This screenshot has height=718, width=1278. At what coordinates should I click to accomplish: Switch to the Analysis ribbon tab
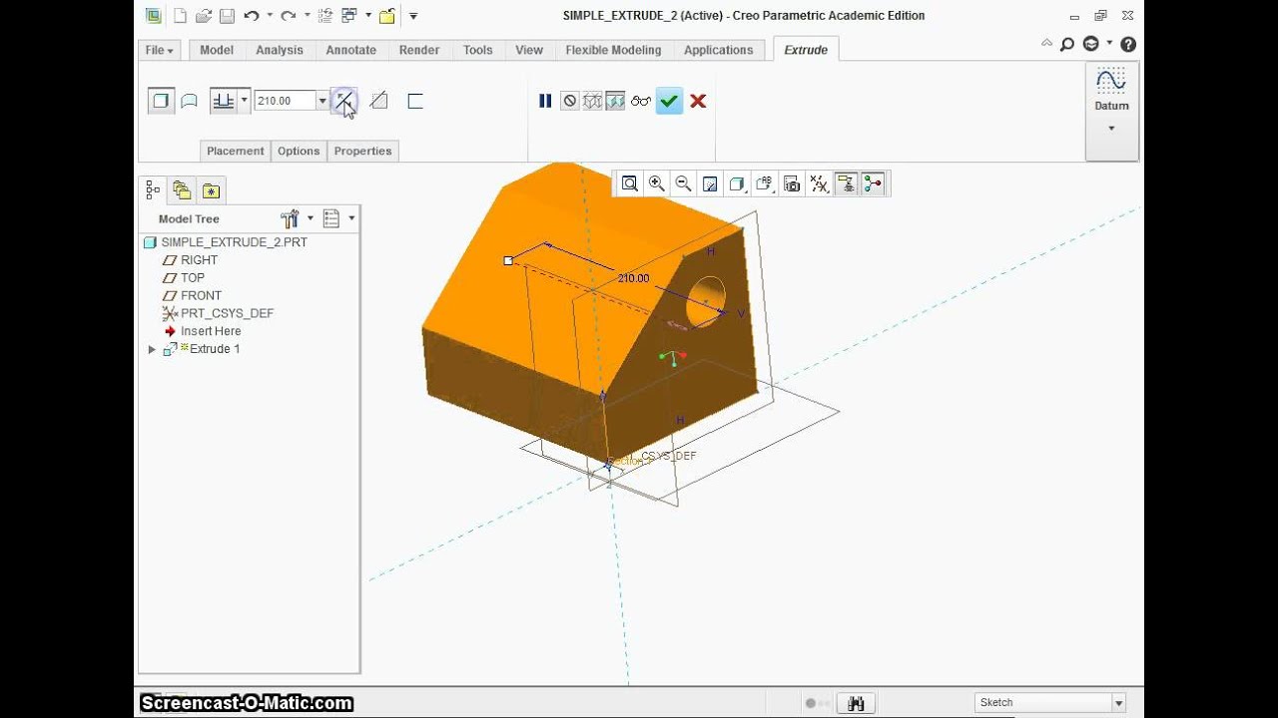[x=280, y=50]
